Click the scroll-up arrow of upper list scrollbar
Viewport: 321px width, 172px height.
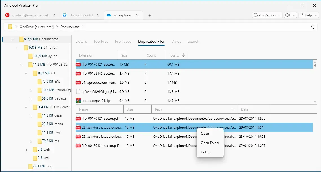point(315,62)
